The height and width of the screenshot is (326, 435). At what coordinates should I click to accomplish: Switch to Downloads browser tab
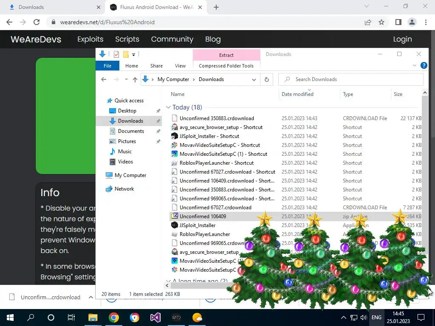coord(53,7)
